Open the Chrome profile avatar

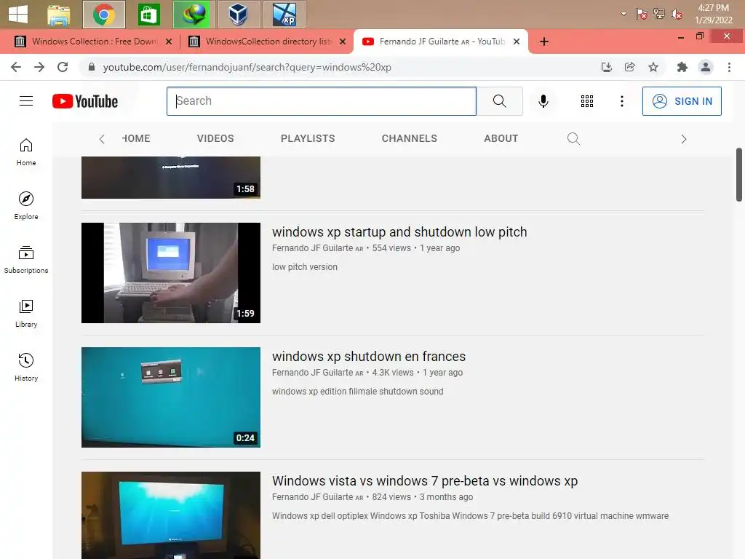click(706, 67)
